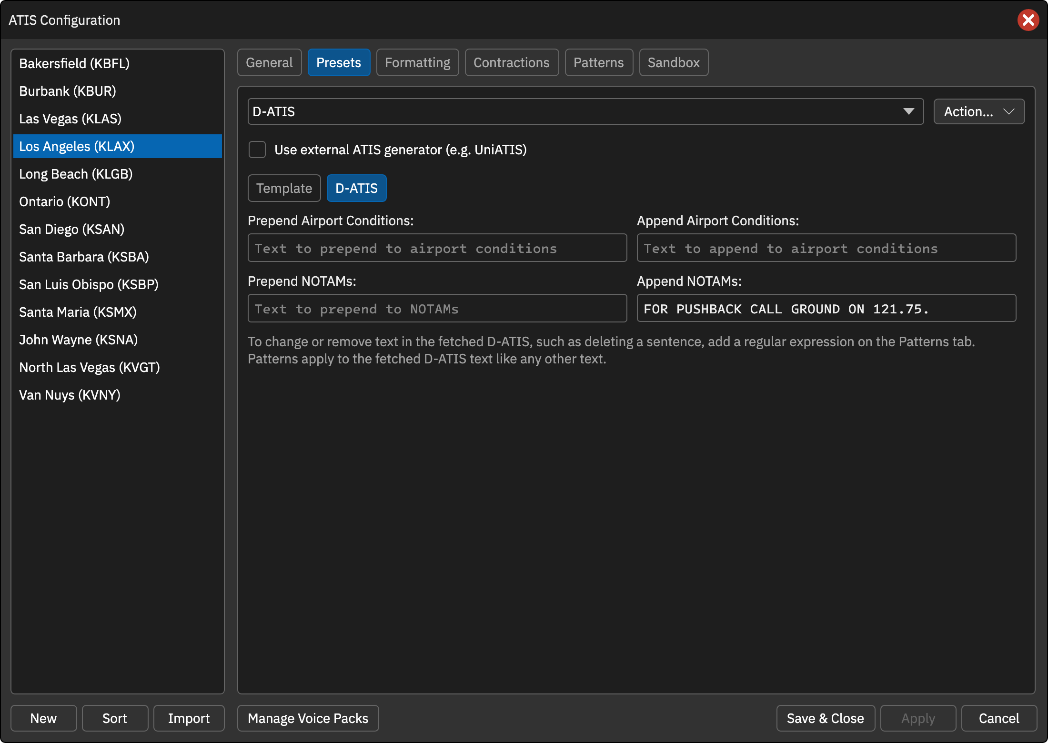
Task: Select San Luis Obispo (KSBP) station
Action: click(118, 284)
